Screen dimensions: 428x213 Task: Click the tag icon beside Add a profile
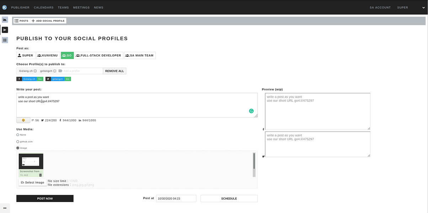tap(60, 71)
